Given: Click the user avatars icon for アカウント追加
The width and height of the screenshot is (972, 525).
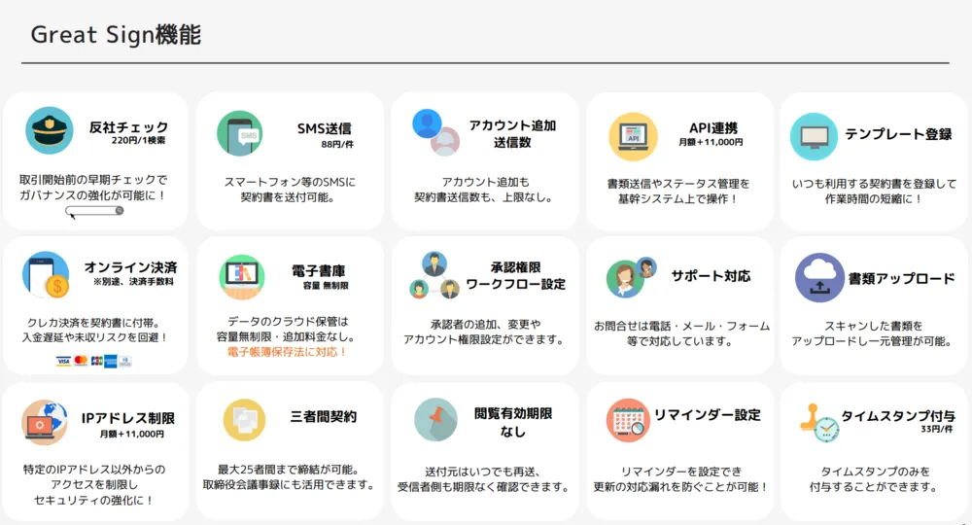Looking at the screenshot, I should pos(436,132).
